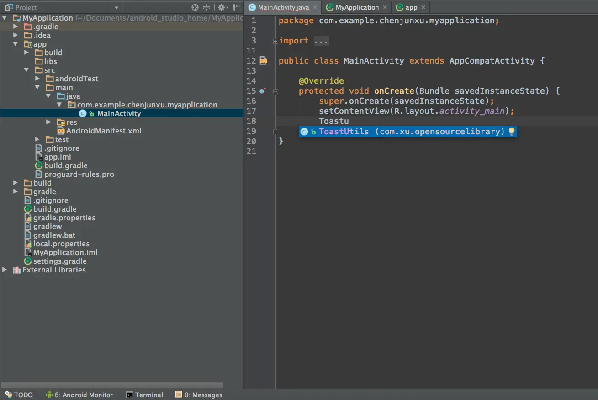This screenshot has height=400, width=598.
Task: Open the Messages tool window
Action: coord(199,395)
